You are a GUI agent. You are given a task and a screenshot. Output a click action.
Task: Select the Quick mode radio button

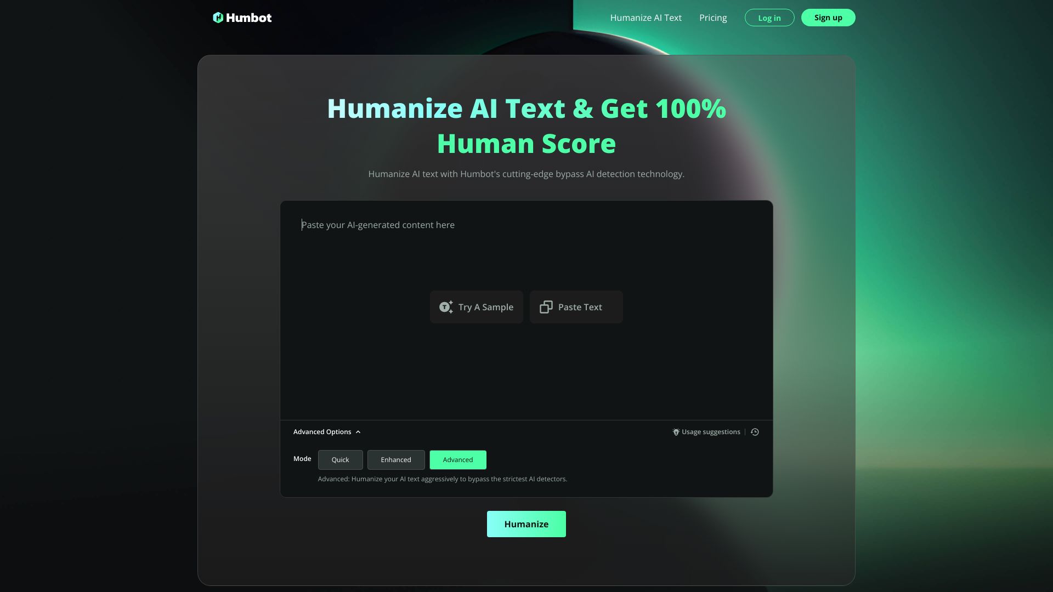click(340, 459)
